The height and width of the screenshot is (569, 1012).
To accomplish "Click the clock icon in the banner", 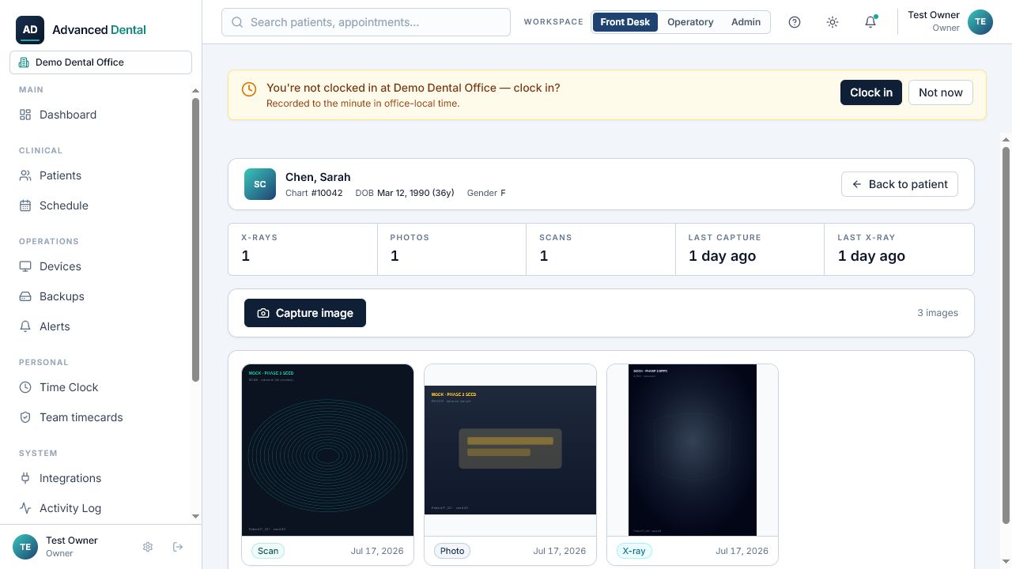I will (x=249, y=89).
